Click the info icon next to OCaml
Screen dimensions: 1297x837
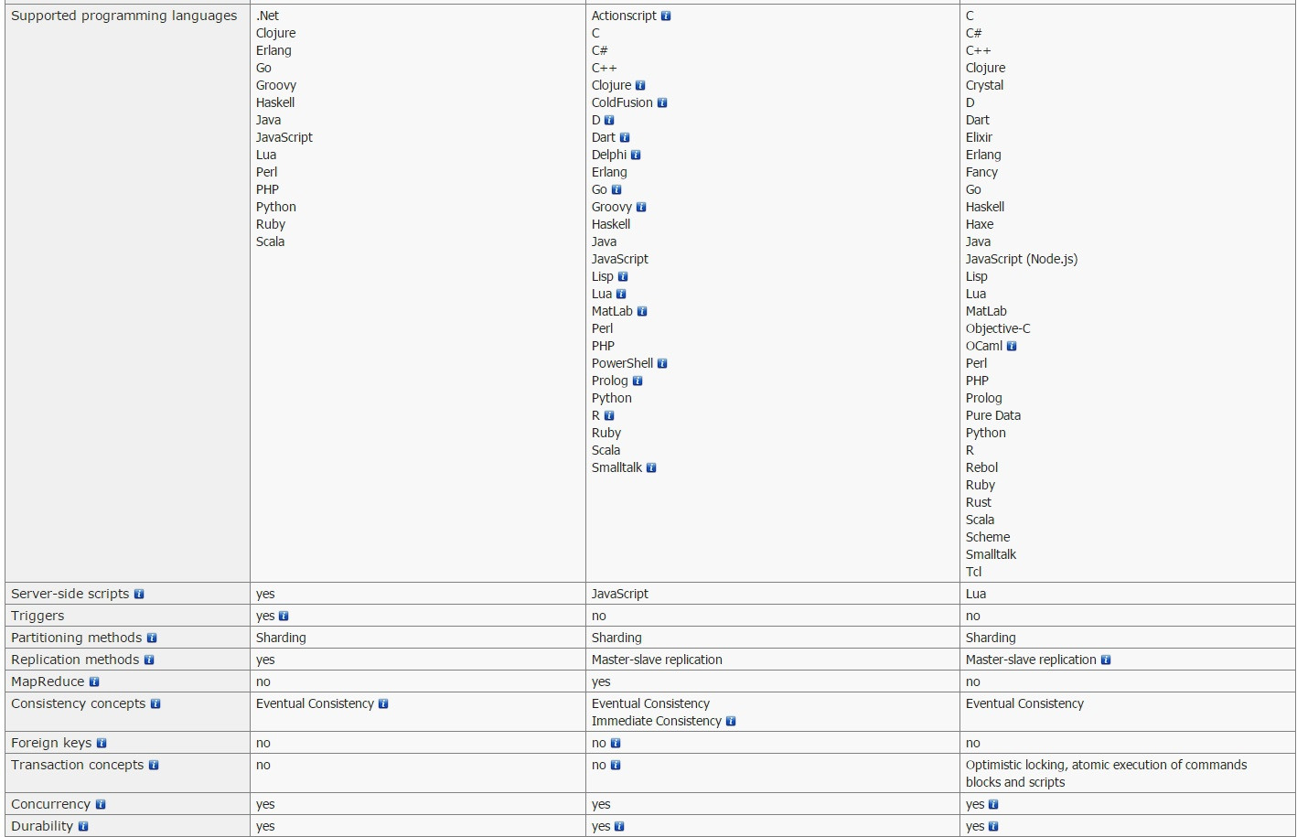[1012, 347]
